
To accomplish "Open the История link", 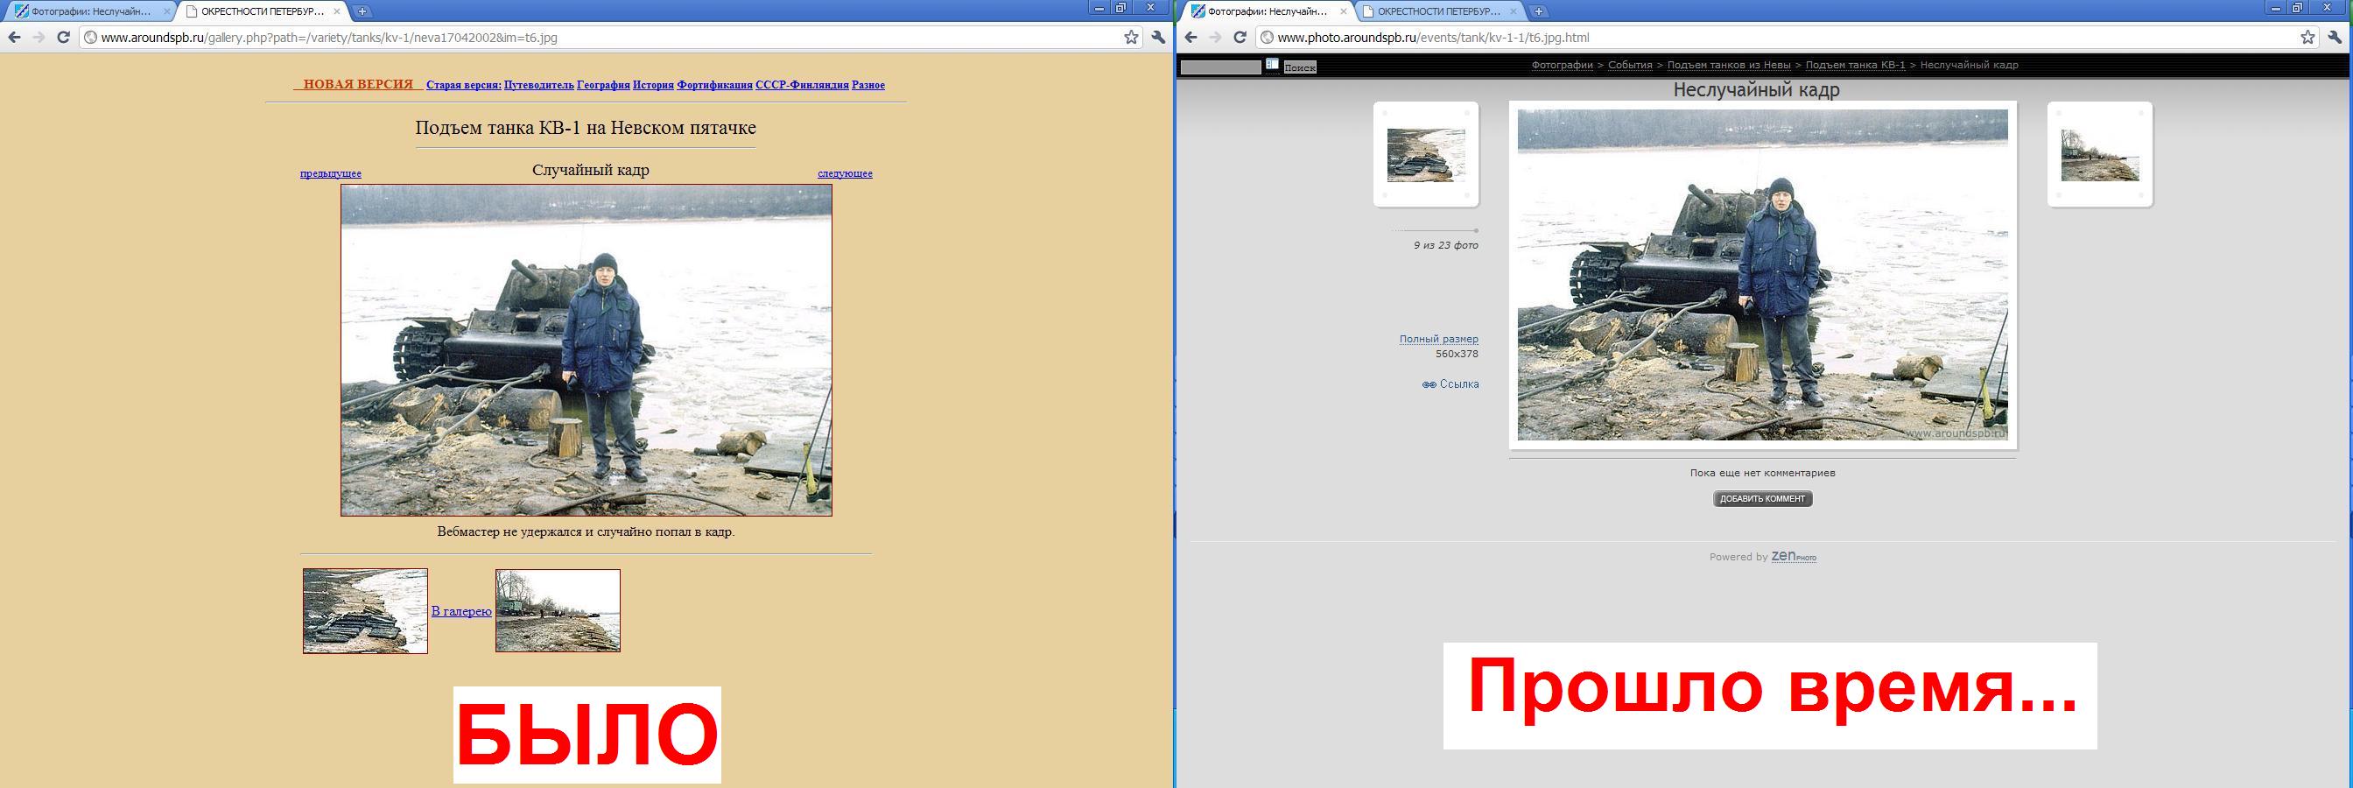I will tap(653, 85).
